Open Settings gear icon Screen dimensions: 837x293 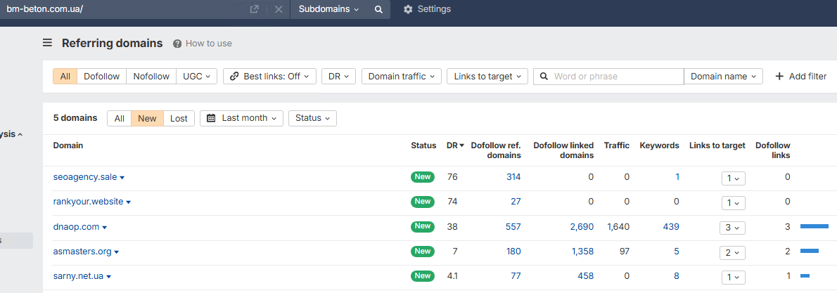coord(409,10)
